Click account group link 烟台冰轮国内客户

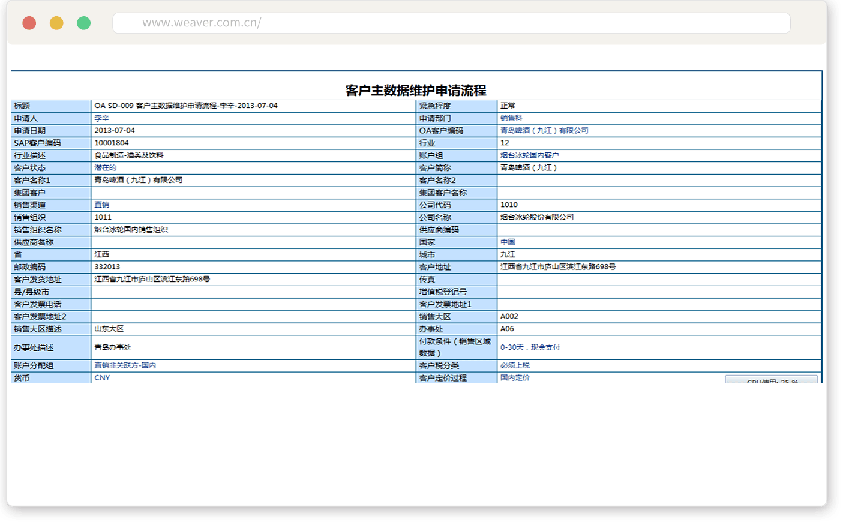(x=529, y=155)
